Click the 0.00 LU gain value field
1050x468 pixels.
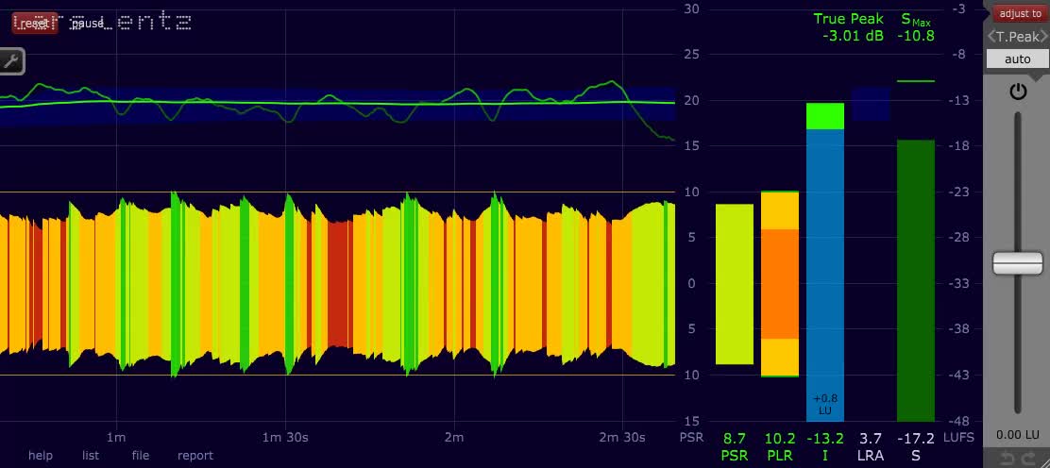click(1017, 435)
